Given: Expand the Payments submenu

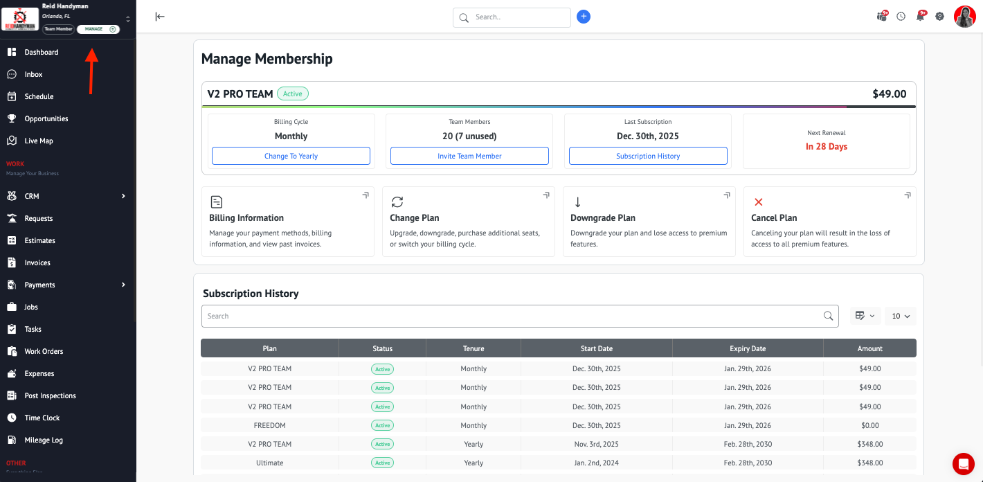Looking at the screenshot, I should [123, 285].
